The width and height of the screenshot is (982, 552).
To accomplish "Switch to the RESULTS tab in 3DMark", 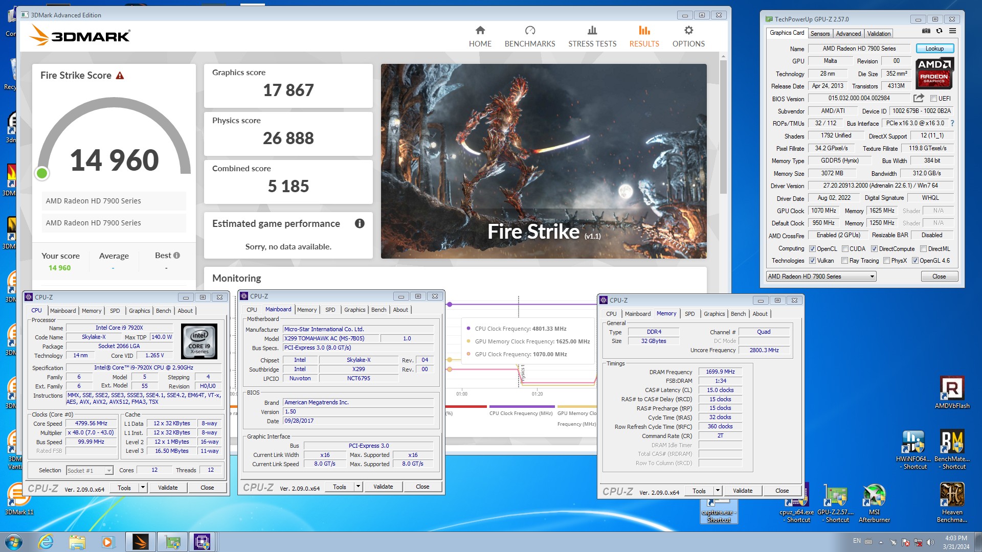I will 644,37.
